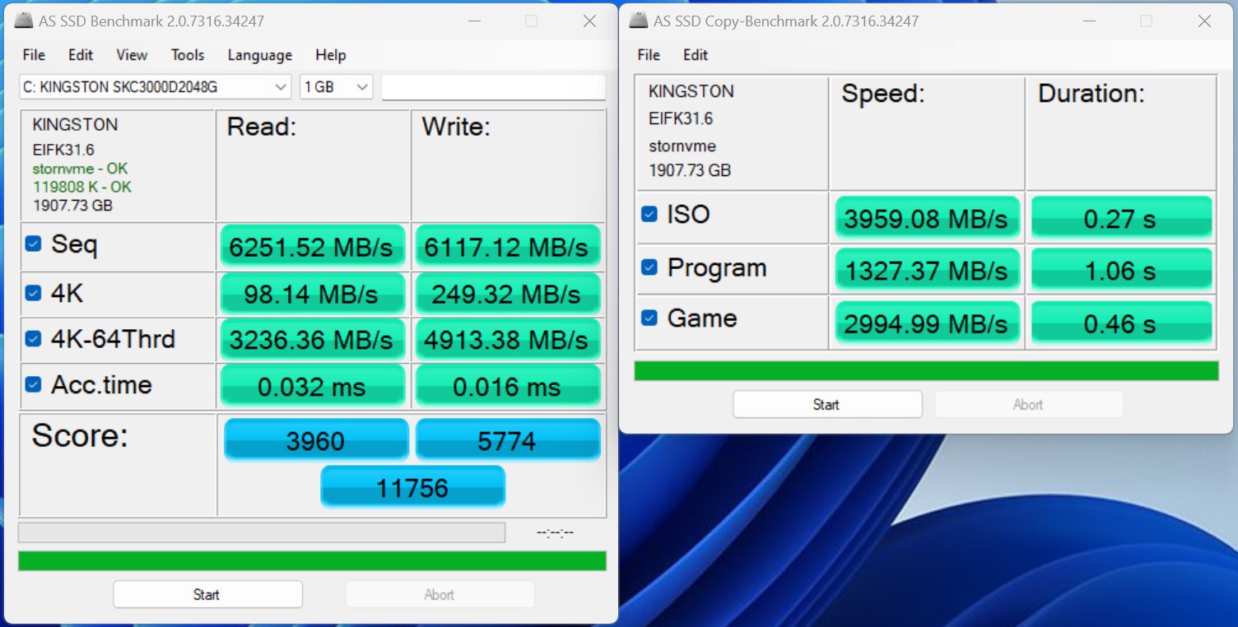Click the total score 11756
This screenshot has height=627, width=1238.
click(412, 486)
